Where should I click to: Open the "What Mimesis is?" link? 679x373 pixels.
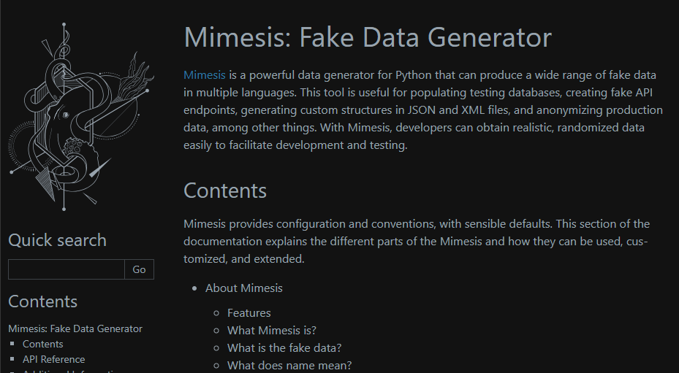point(272,331)
